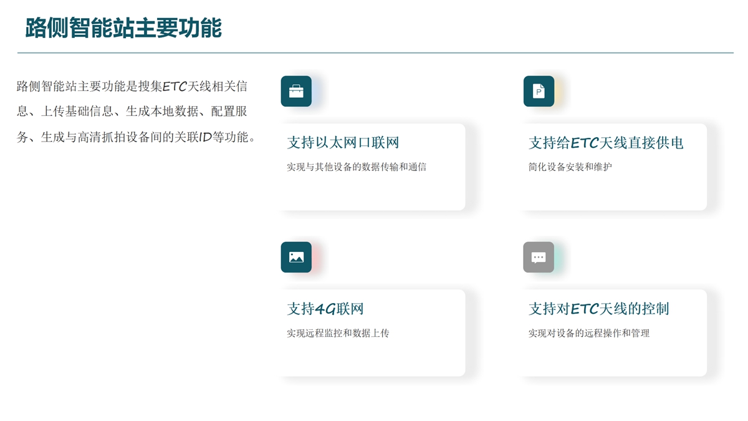Click the description 实现与其他设备的数据传输和通信

[357, 167]
